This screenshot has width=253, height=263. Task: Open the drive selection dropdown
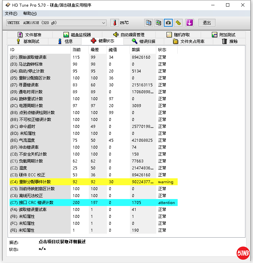(x=56, y=23)
